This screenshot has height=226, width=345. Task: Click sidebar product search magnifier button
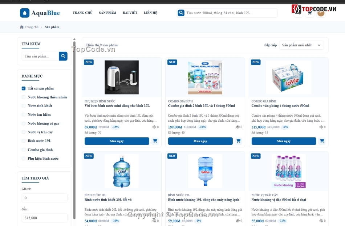point(63,56)
